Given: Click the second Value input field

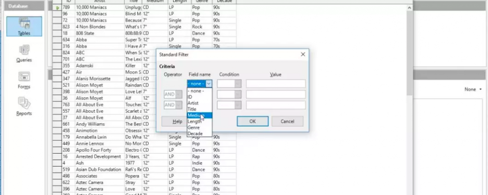Looking at the screenshot, I should [276, 94].
